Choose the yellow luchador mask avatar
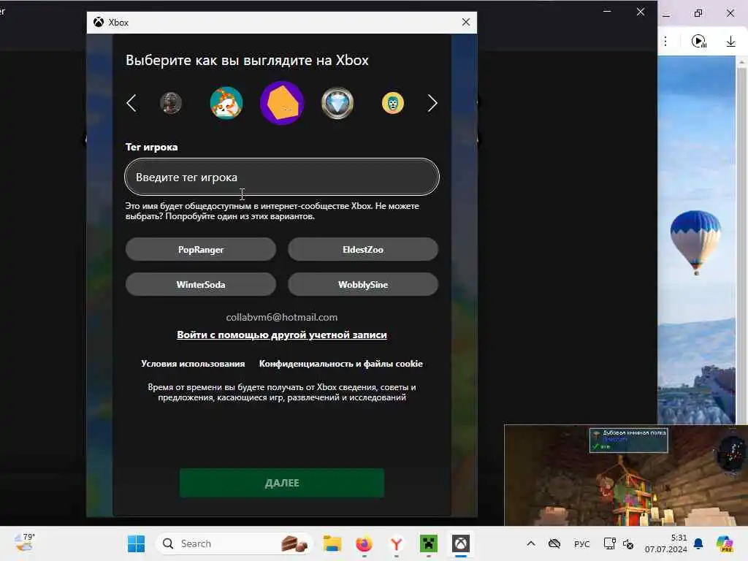This screenshot has height=561, width=748. pos(392,103)
